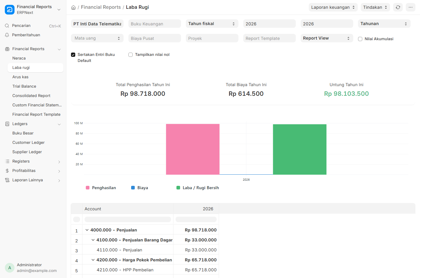The height and width of the screenshot is (278, 423).
Task: Open the Mata uang dropdown
Action: click(97, 38)
